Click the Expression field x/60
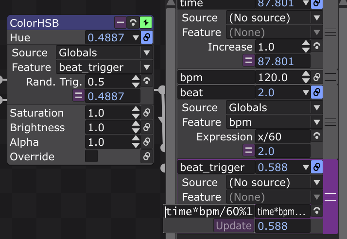The height and width of the screenshot is (239, 347). [x=282, y=137]
